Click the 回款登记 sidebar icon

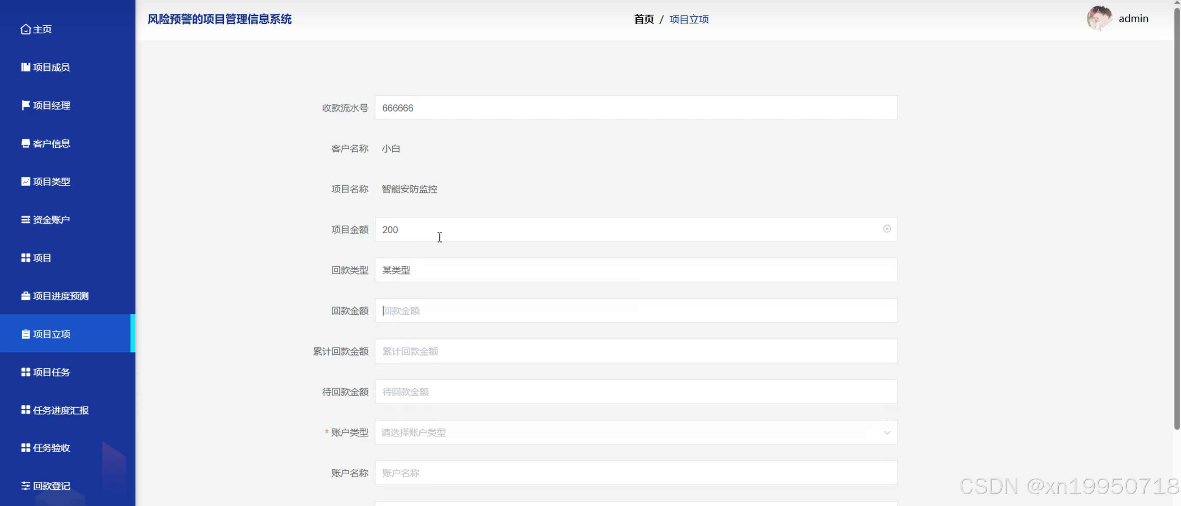26,486
